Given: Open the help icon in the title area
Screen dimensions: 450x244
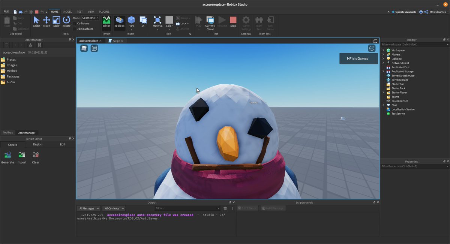Looking at the screenshot, I should pos(421,12).
